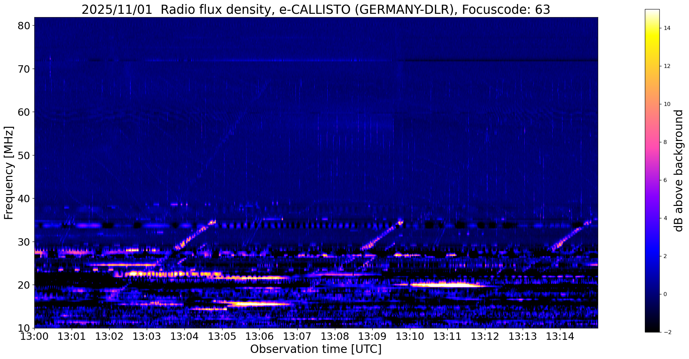
Task: Click the 13:04 time tick label
Action: pyautogui.click(x=184, y=336)
